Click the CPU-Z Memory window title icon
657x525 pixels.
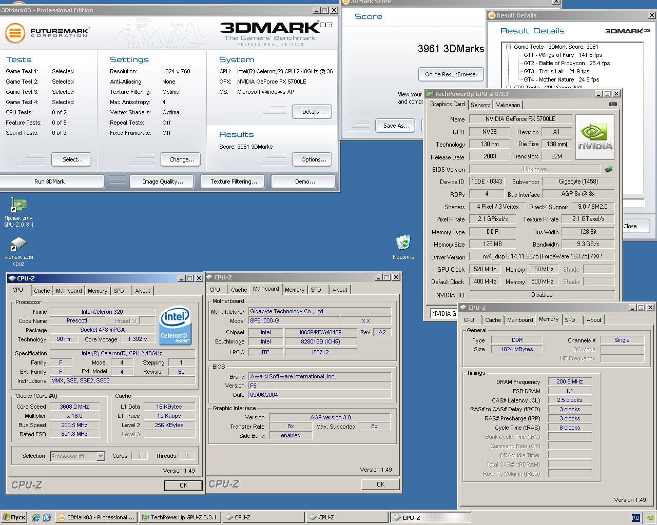click(x=463, y=308)
